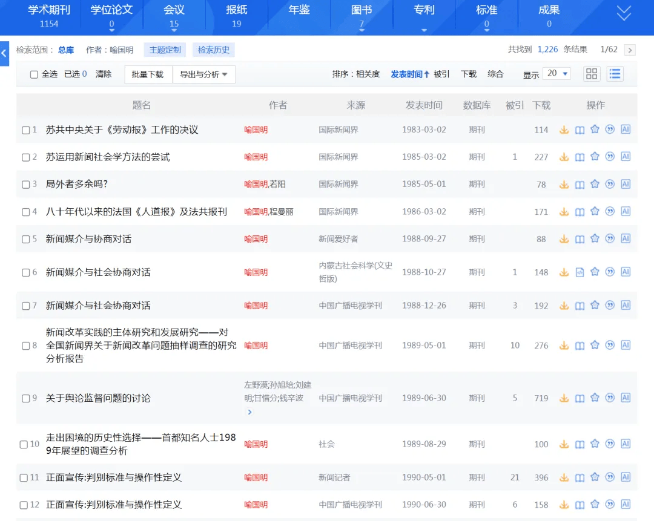
Task: Star the 正面宣传 article in 中国广播电视学刊
Action: click(x=595, y=505)
